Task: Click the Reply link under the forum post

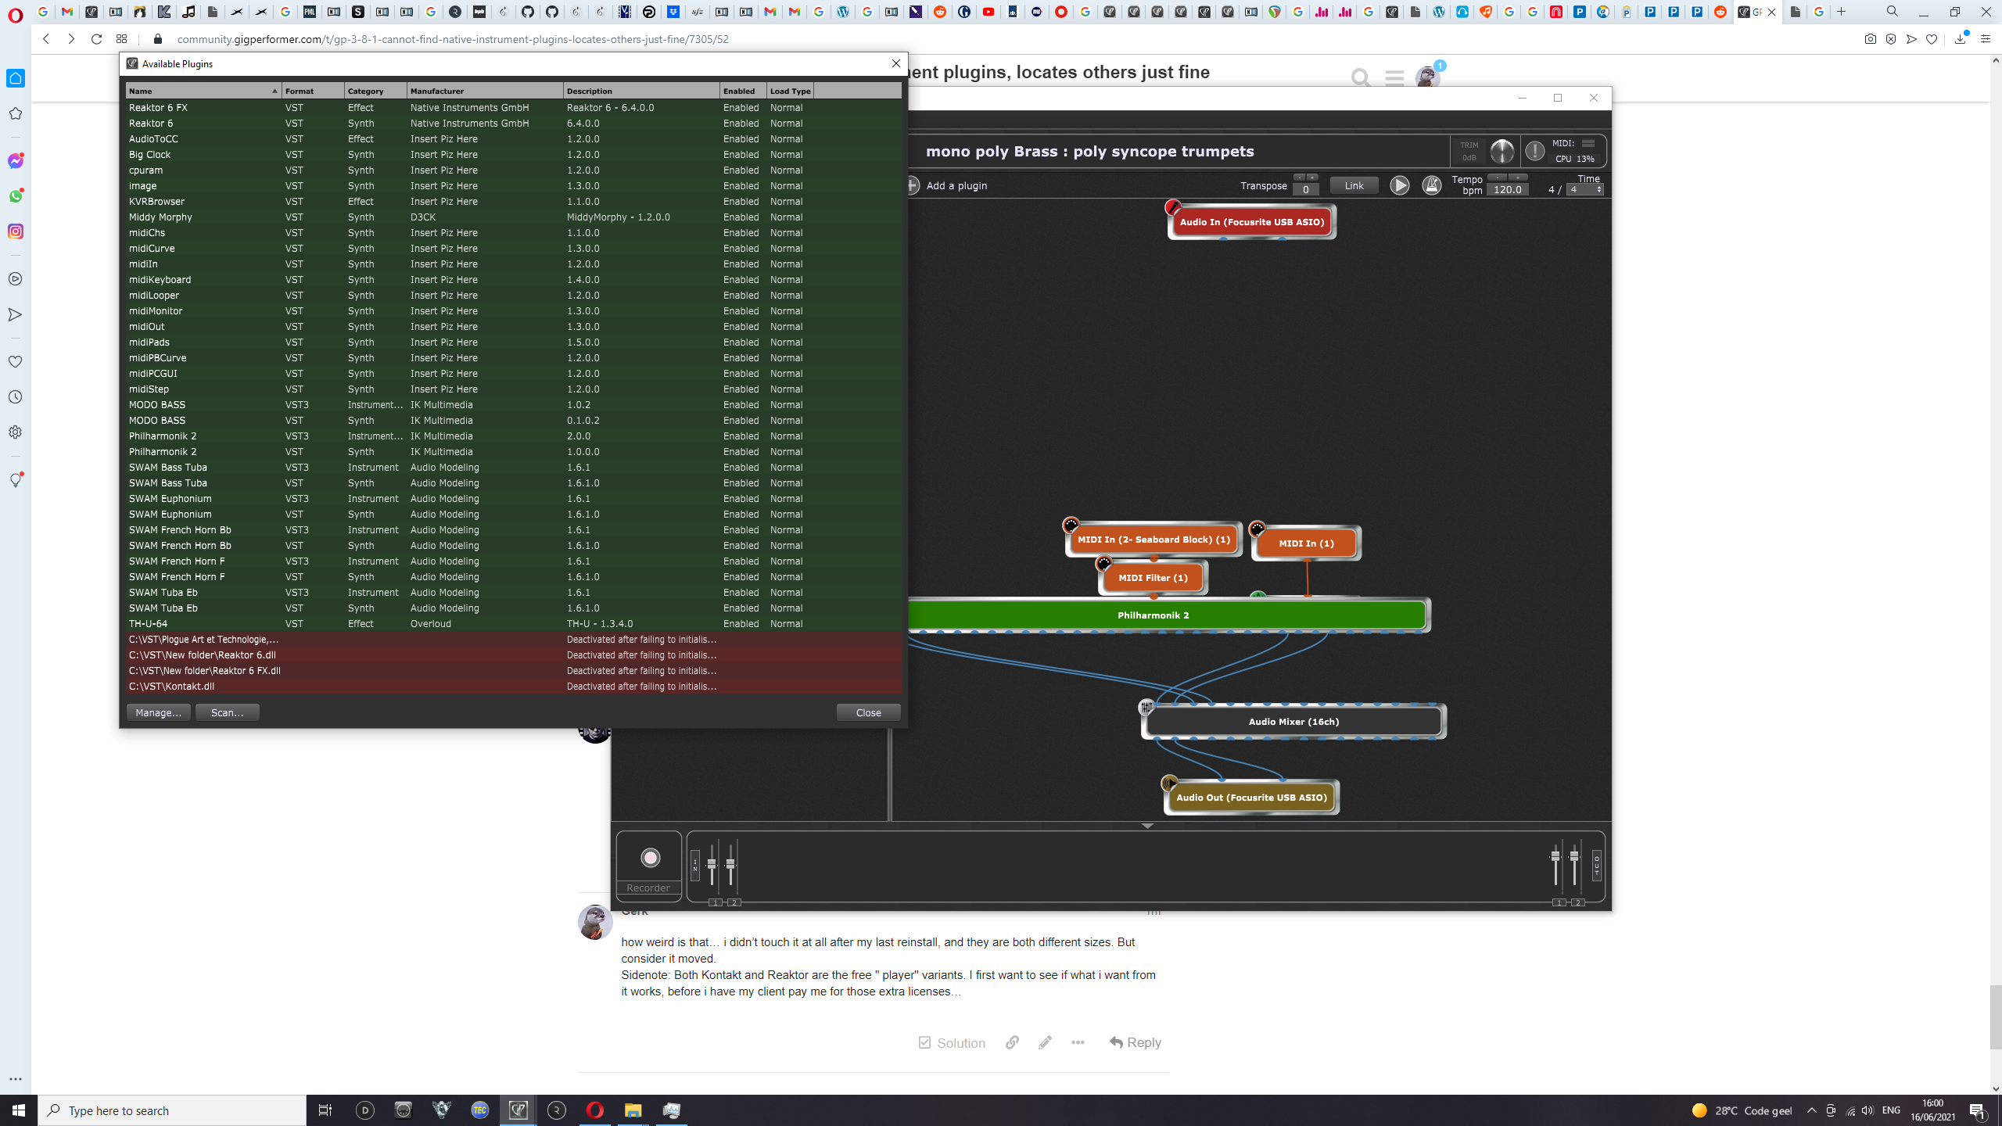Action: pyautogui.click(x=1136, y=1042)
